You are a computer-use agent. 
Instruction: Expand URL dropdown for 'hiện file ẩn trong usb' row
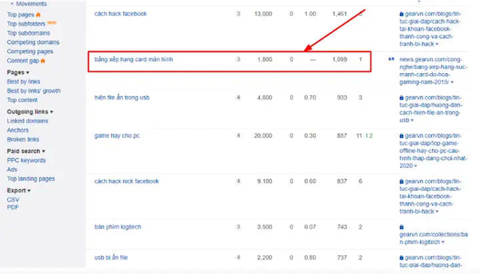coord(412,120)
